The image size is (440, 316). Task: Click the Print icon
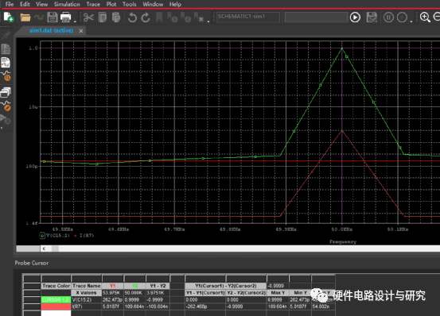[66, 17]
